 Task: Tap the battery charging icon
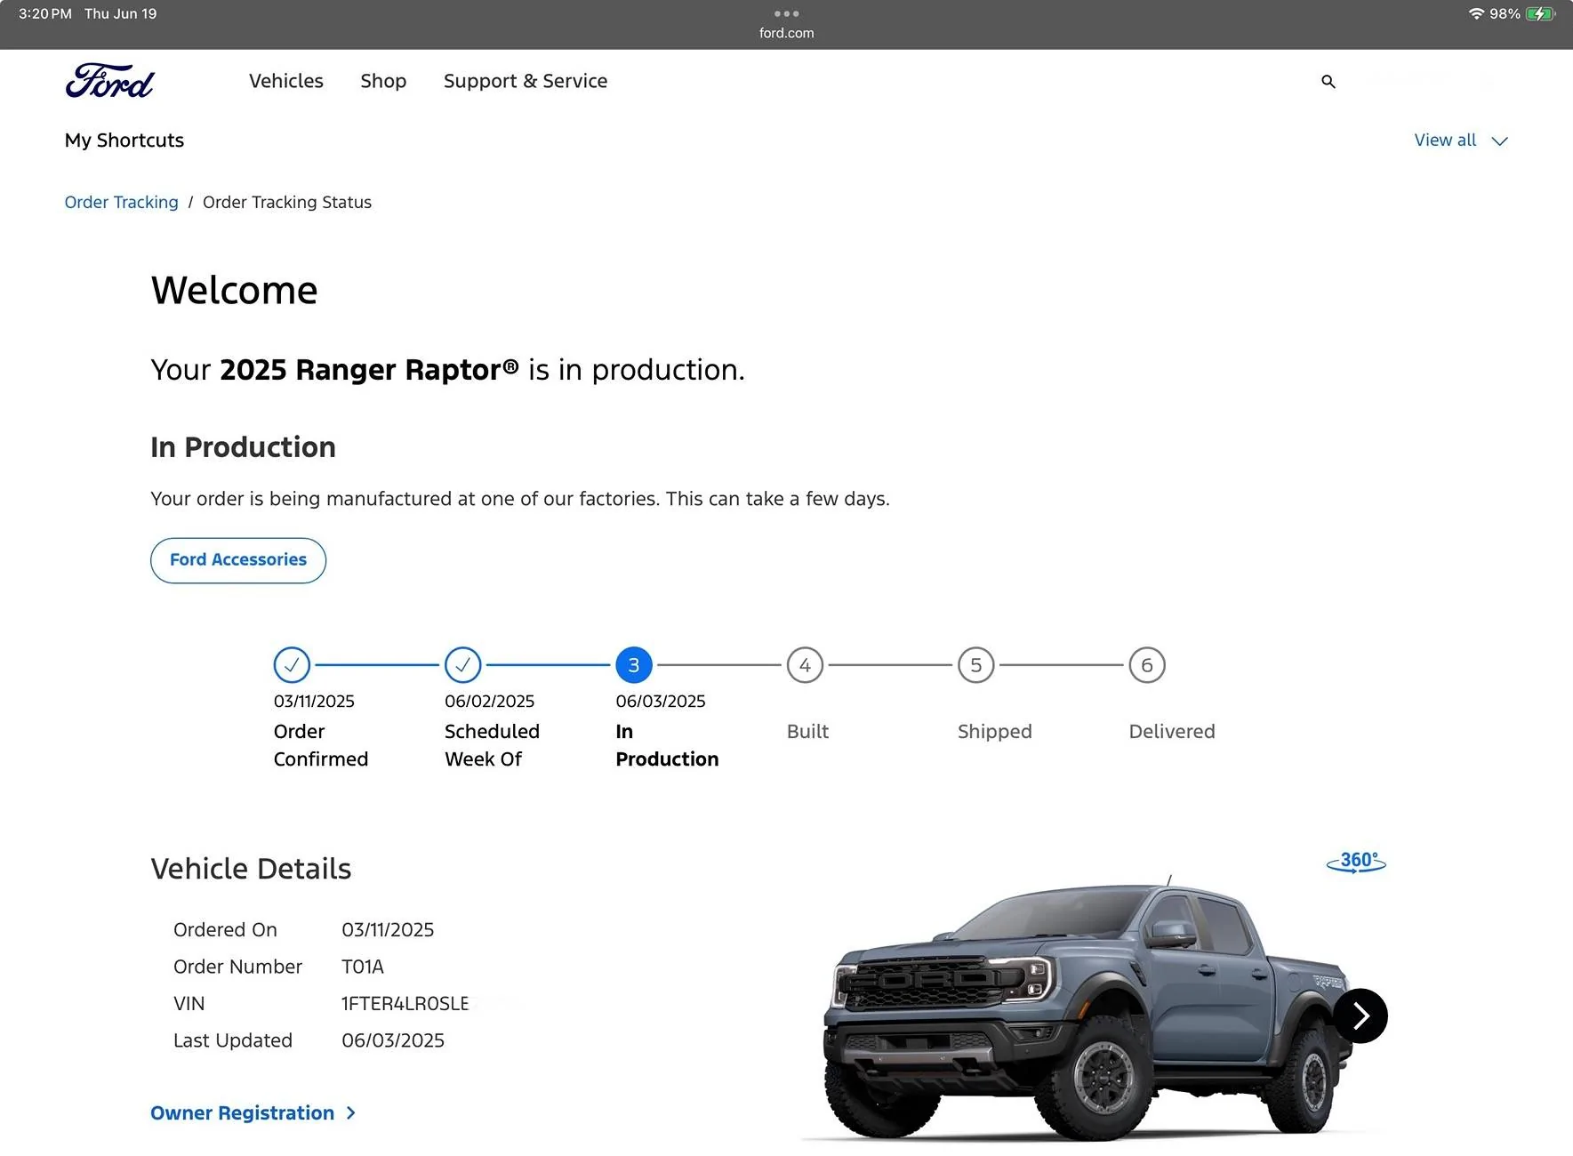pos(1541,13)
